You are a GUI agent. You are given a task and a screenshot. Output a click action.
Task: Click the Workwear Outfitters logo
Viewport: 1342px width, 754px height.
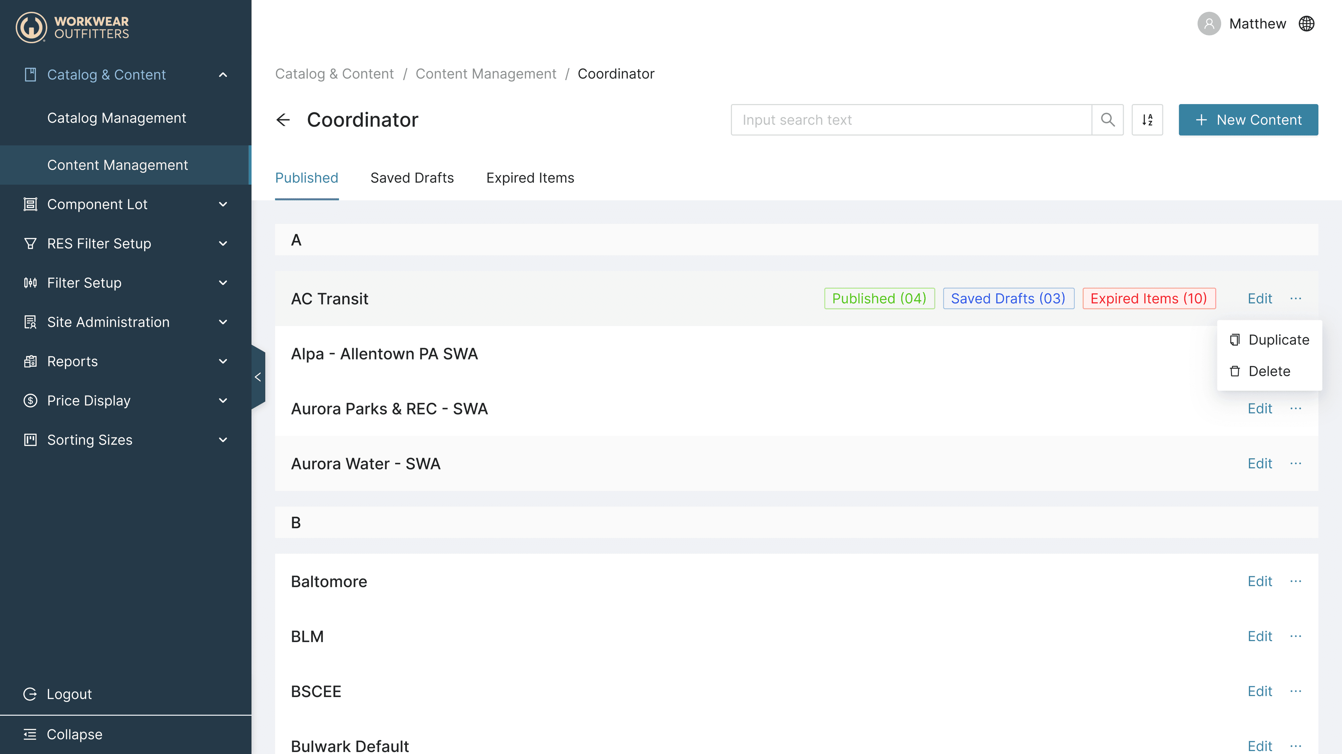coord(72,27)
